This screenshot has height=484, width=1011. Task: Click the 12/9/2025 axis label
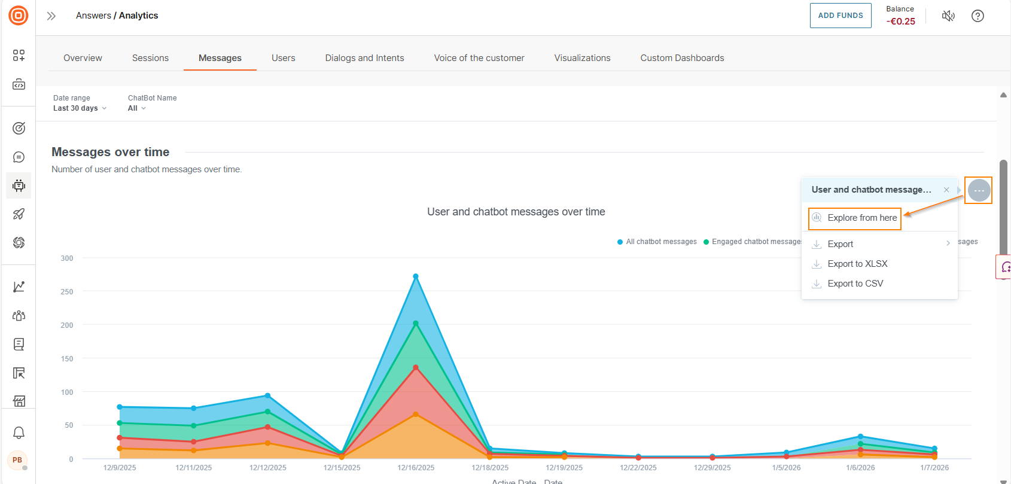tap(120, 468)
